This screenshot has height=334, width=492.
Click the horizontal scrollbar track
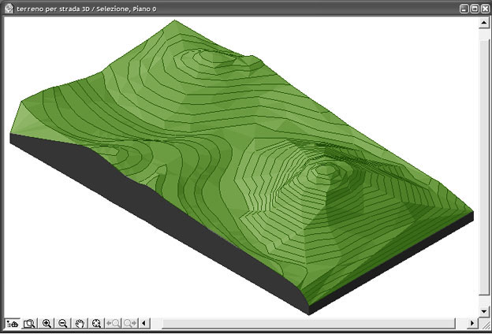(x=315, y=324)
